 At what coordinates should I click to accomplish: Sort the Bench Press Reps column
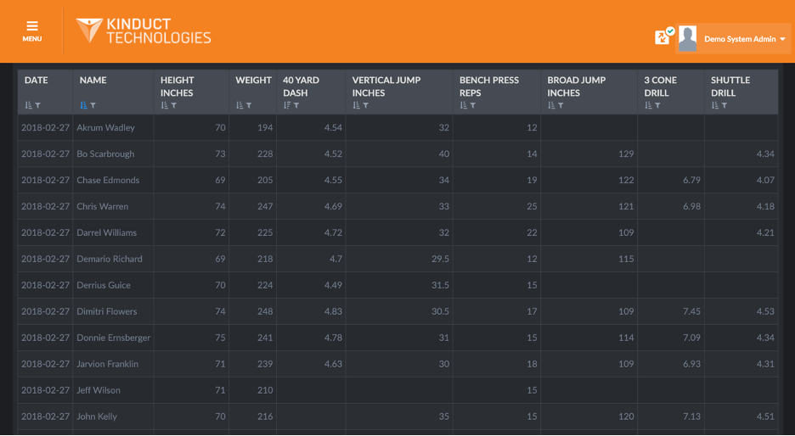tap(464, 105)
